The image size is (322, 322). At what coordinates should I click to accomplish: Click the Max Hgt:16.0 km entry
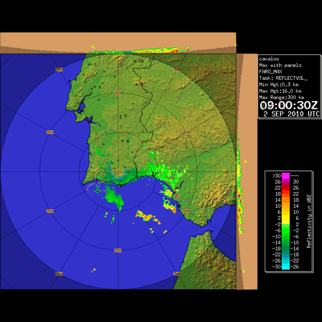(x=280, y=91)
